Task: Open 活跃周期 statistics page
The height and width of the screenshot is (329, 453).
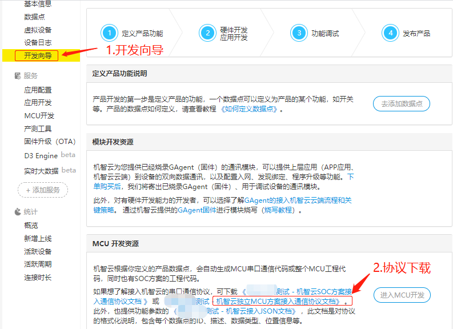Action: pos(38,264)
